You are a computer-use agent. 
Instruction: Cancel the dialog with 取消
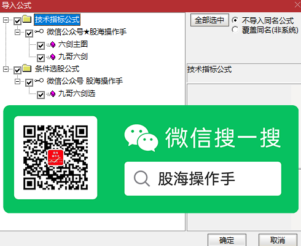click(x=278, y=240)
